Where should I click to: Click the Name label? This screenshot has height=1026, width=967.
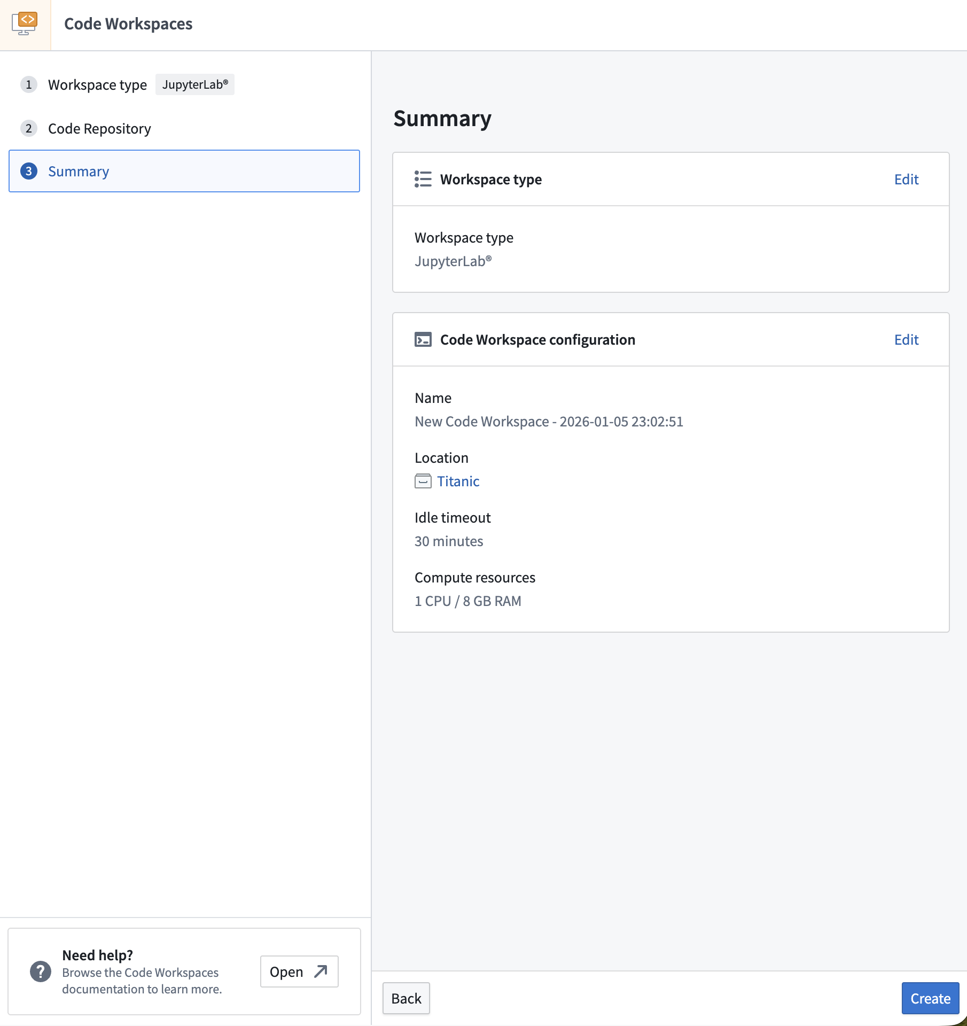pyautogui.click(x=433, y=398)
